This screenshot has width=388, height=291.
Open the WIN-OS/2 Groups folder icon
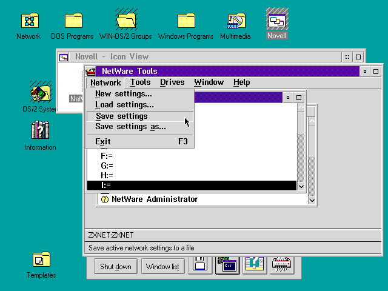(x=126, y=20)
